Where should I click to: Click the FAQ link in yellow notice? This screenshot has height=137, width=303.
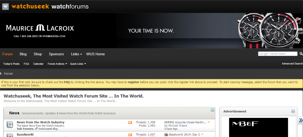point(67,82)
